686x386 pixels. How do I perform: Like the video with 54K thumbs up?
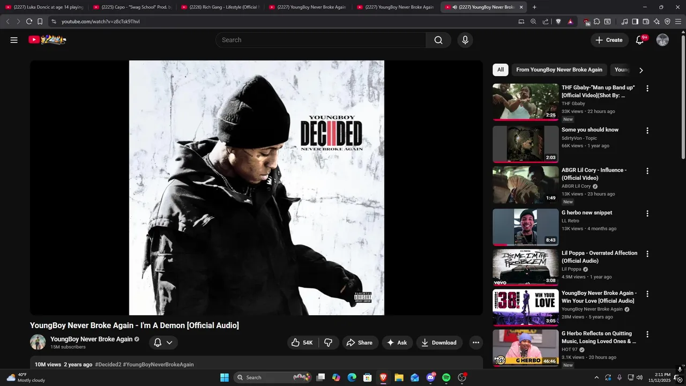tap(303, 343)
